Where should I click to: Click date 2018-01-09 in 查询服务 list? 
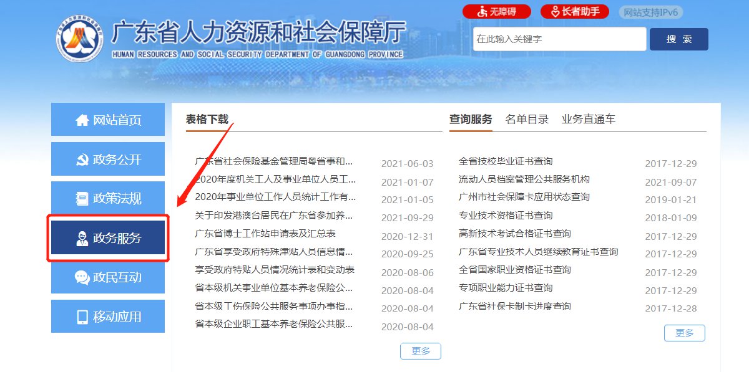(x=671, y=218)
